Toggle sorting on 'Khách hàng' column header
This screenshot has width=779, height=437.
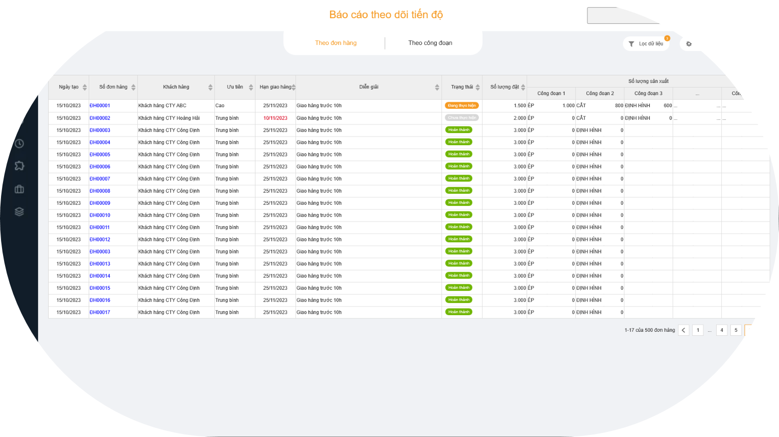pos(176,87)
